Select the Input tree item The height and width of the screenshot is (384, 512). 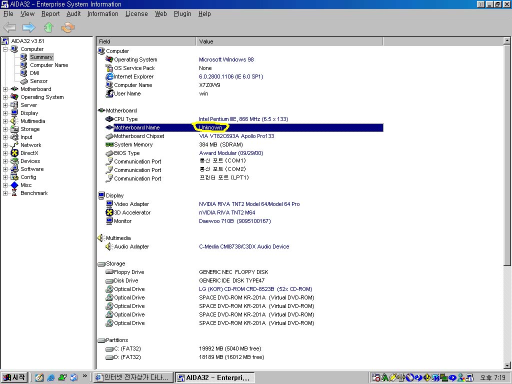click(x=26, y=137)
